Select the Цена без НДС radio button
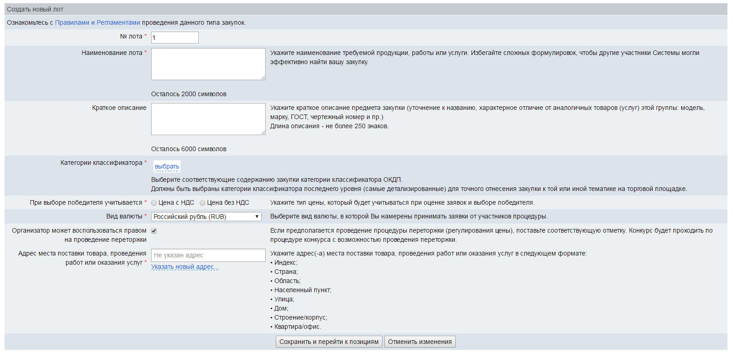 (202, 203)
